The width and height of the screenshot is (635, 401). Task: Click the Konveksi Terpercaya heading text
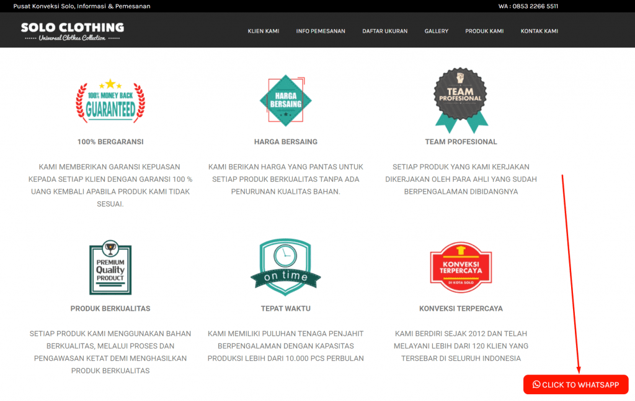tap(461, 308)
